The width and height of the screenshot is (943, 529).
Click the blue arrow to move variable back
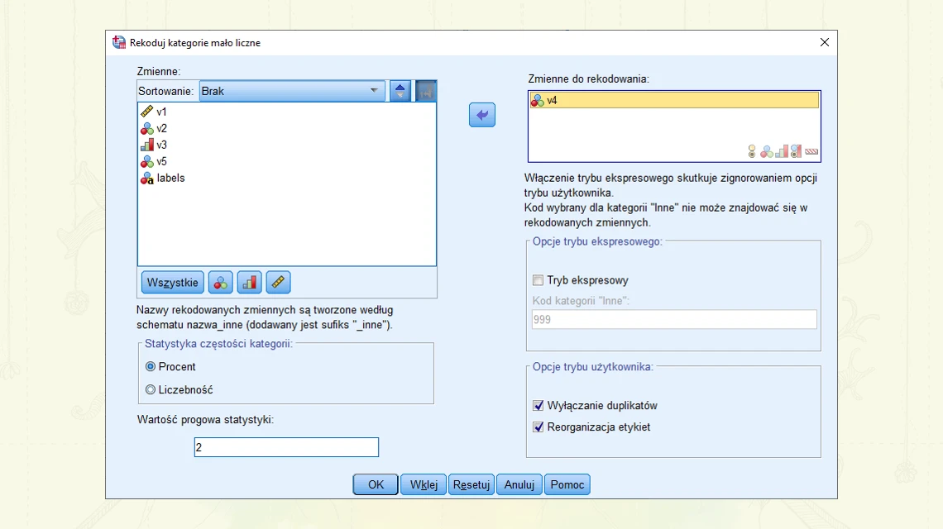coord(482,115)
